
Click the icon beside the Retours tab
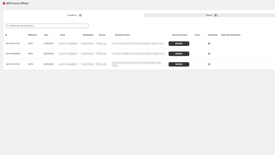216,15
